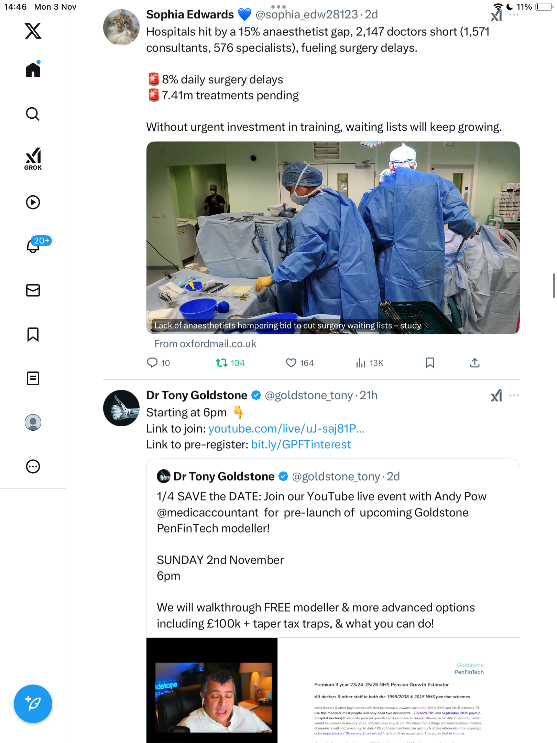This screenshot has height=743, width=557.
Task: Bookmark Sophia Edwards' post
Action: tap(430, 363)
